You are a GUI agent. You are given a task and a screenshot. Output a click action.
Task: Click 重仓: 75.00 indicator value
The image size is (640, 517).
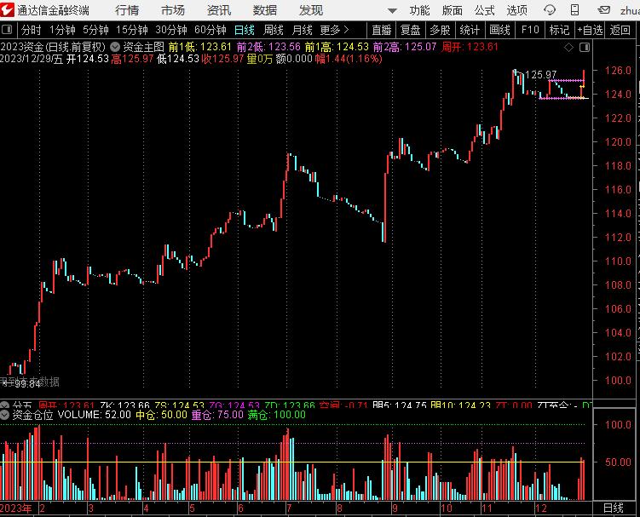(217, 415)
